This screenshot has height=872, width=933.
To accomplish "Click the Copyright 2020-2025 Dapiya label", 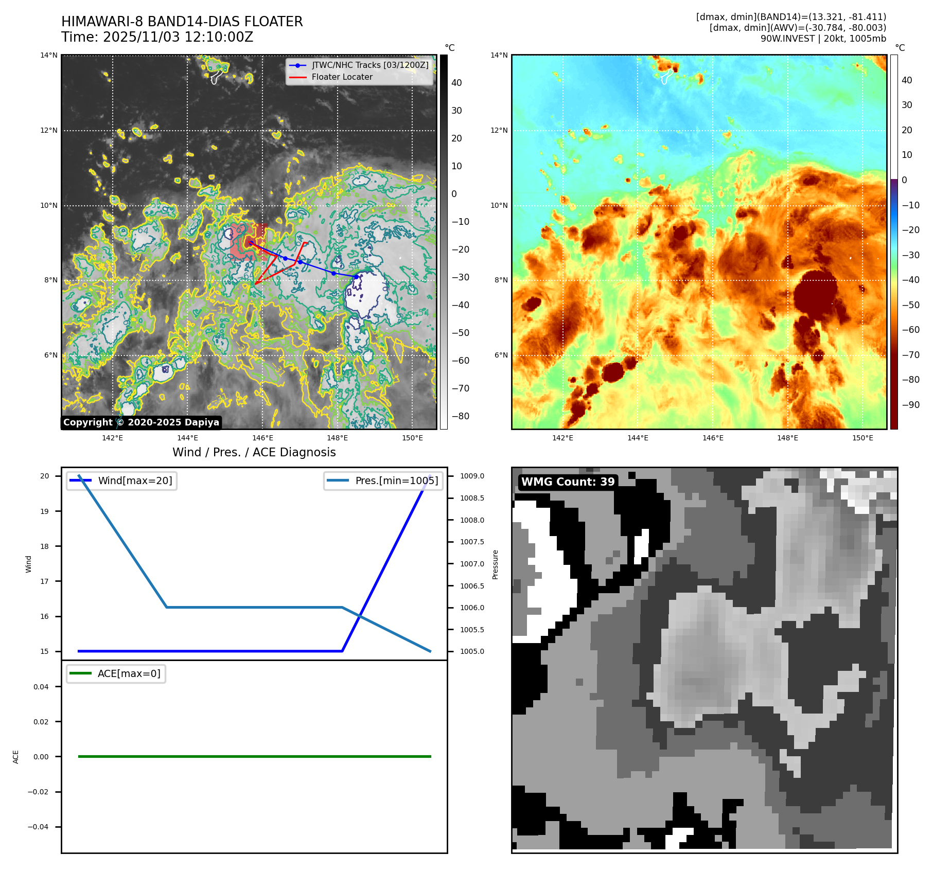I will click(x=141, y=422).
